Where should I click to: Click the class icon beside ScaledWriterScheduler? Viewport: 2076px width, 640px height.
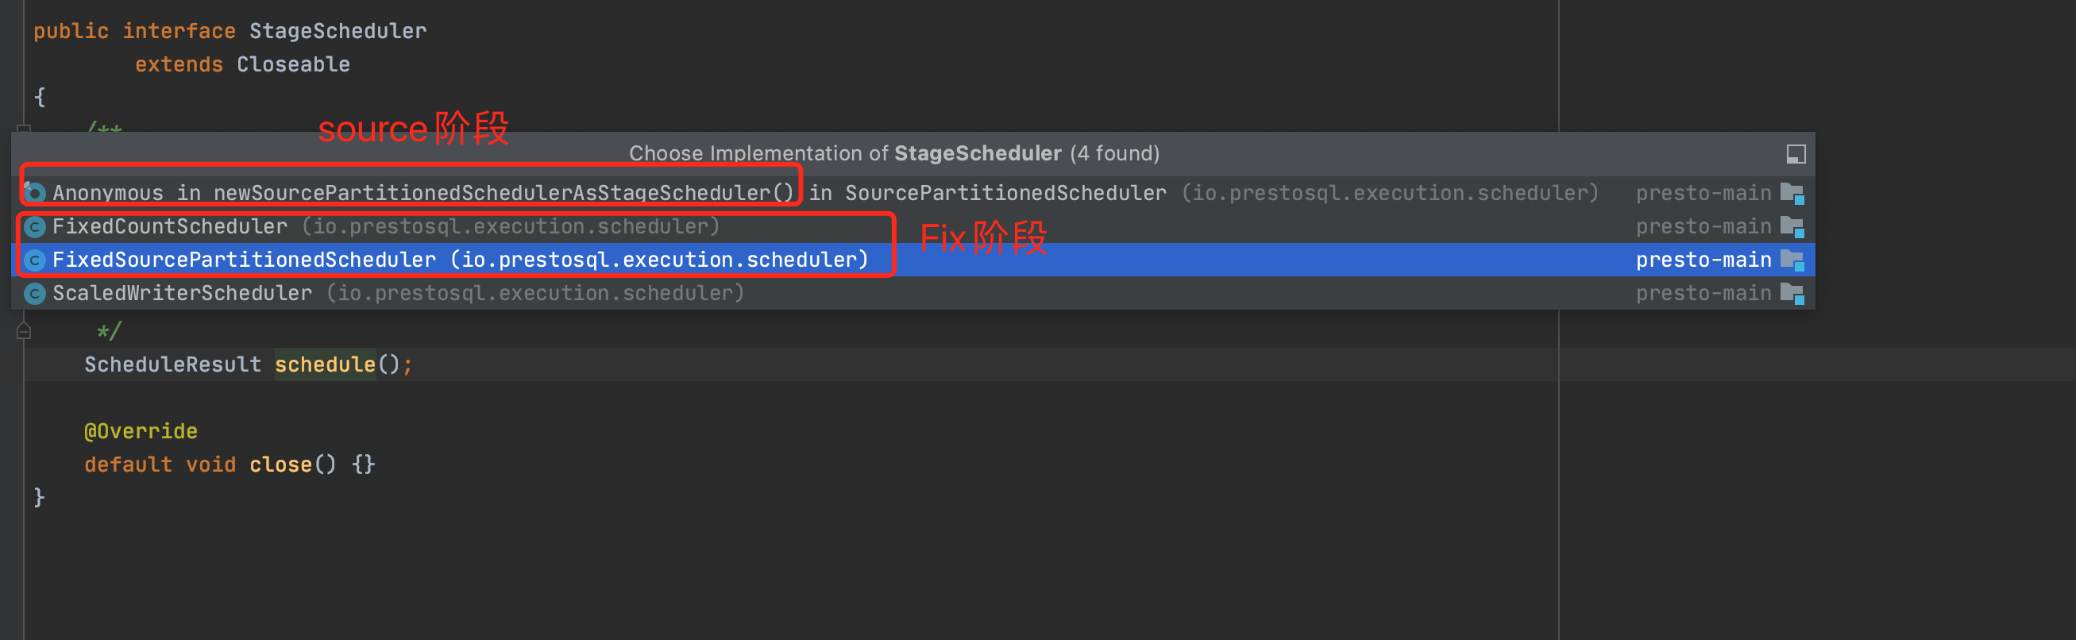click(35, 294)
